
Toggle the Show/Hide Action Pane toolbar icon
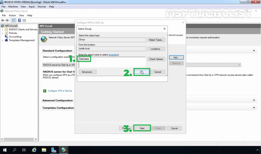click(x=24, y=20)
